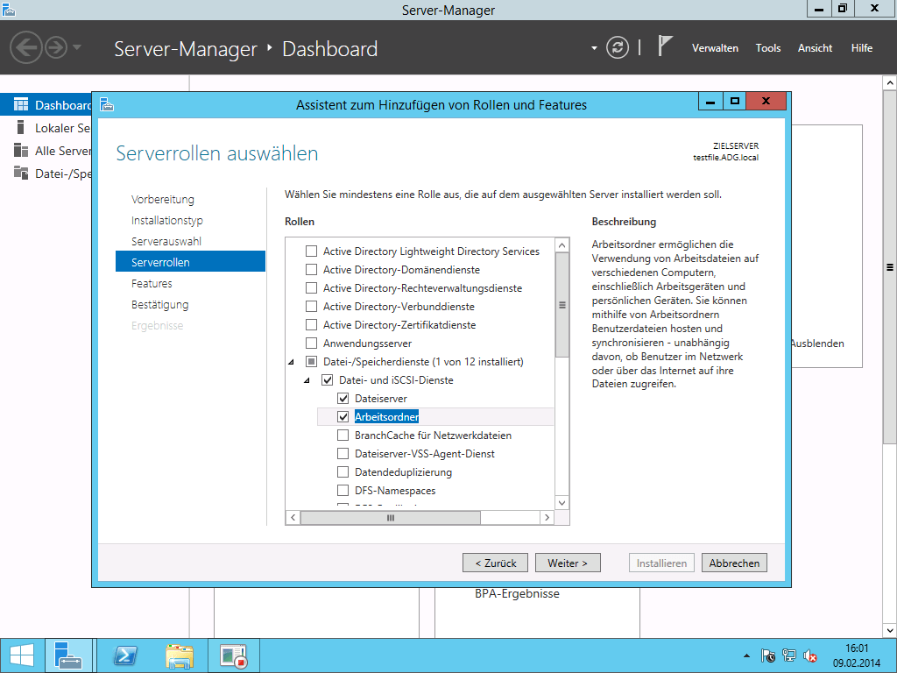Go to the Bestätigung wizard step
Screen dimensions: 897x673
(x=159, y=304)
